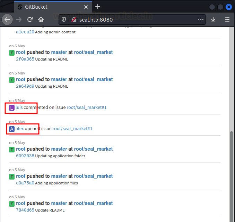This screenshot has height=222, width=235.
Task: Click root avatar beside commit 6093038
Action: click(x=12, y=150)
